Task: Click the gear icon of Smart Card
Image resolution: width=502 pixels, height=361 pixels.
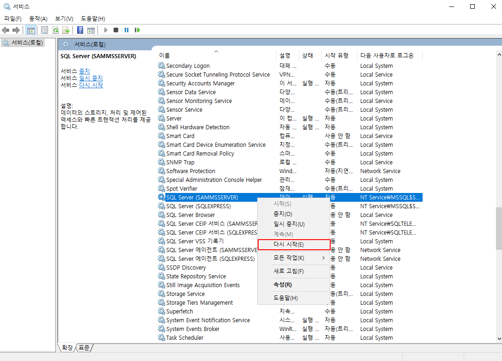Action: click(161, 136)
